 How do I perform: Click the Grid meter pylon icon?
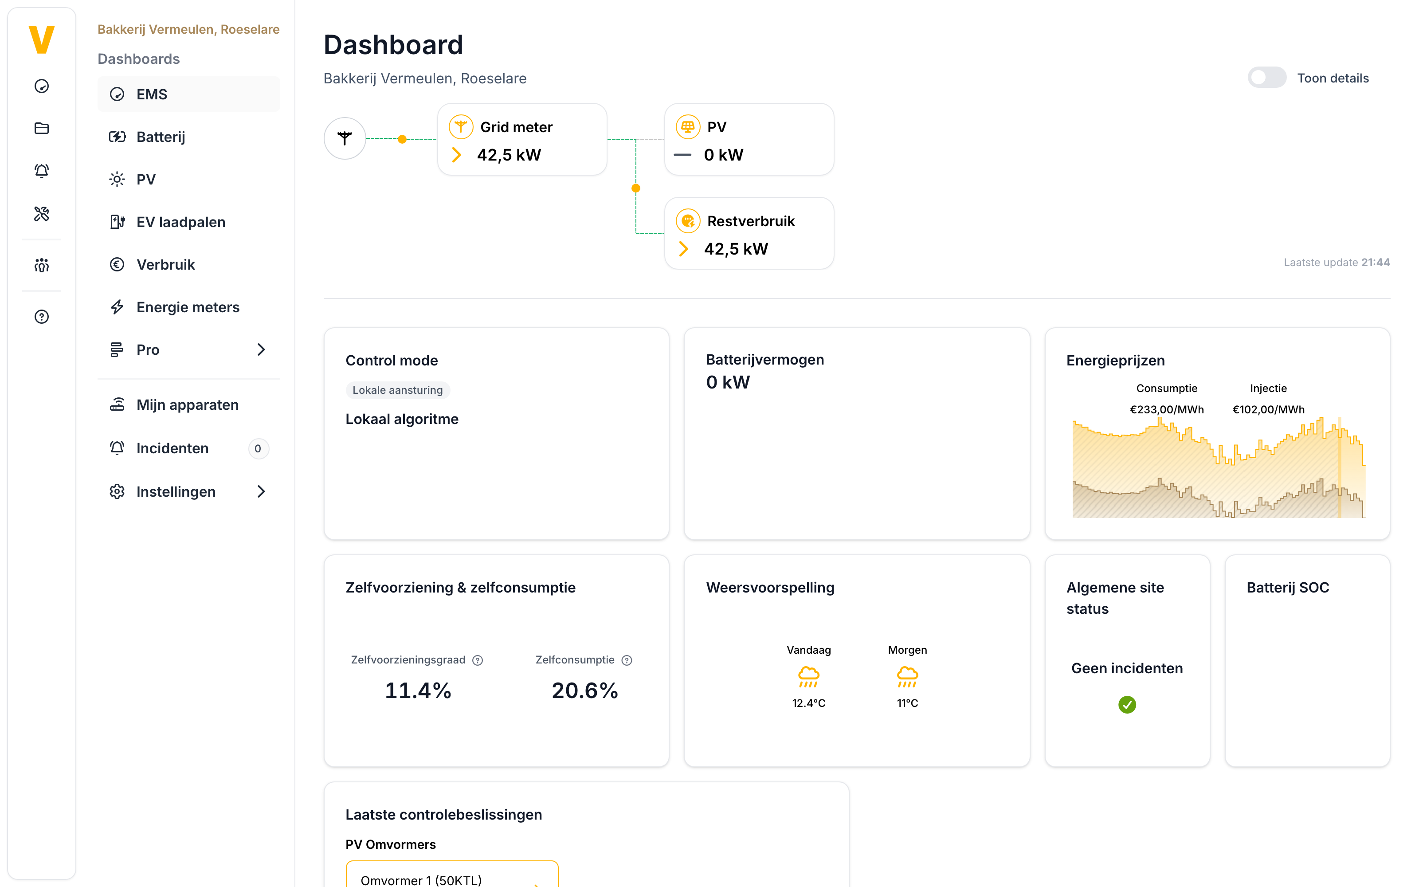tap(461, 127)
